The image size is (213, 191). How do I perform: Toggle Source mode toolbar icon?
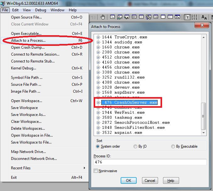187,17
